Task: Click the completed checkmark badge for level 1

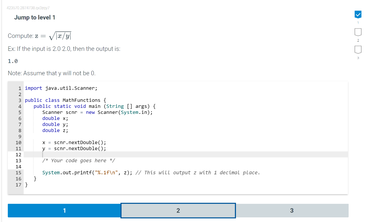Action: point(358,15)
